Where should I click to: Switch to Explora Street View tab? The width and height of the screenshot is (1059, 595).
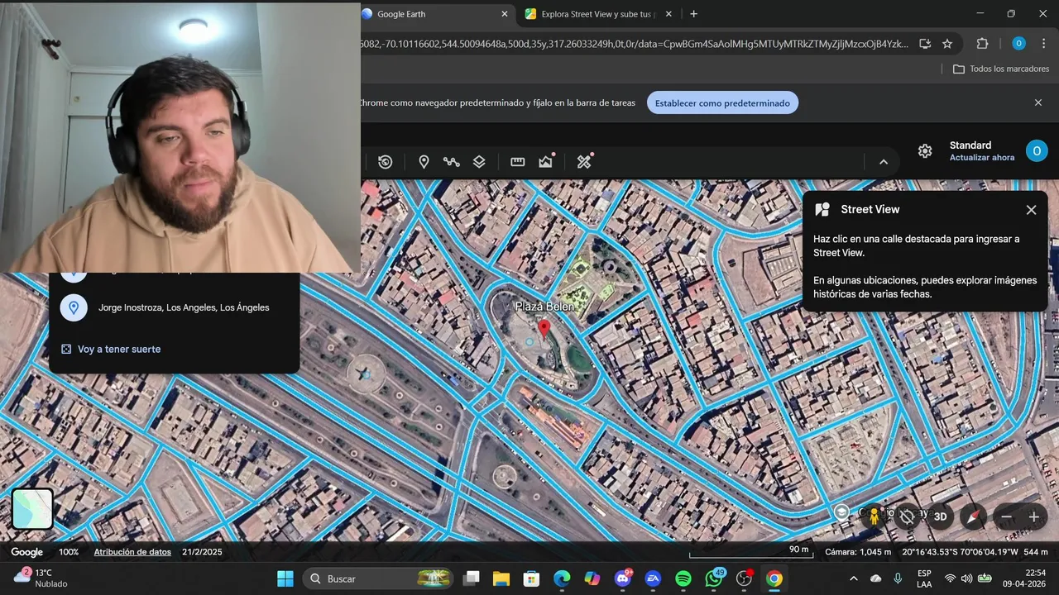point(597,14)
